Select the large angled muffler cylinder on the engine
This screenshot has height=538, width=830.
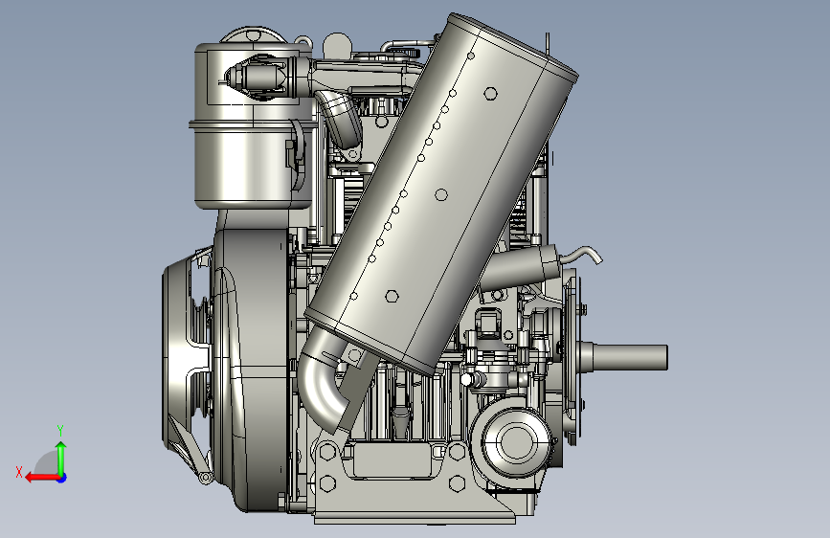click(x=442, y=193)
